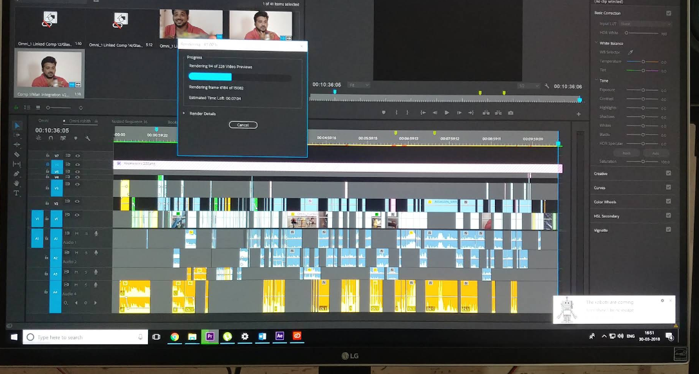
Task: Click the Lift button in Program Monitor
Action: (x=486, y=113)
